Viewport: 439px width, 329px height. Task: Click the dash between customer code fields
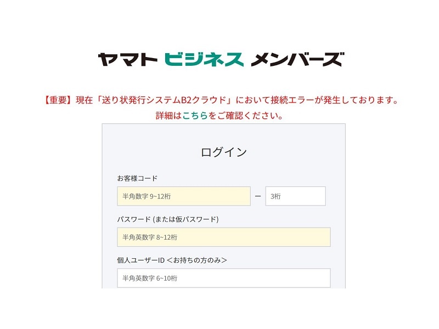click(258, 196)
